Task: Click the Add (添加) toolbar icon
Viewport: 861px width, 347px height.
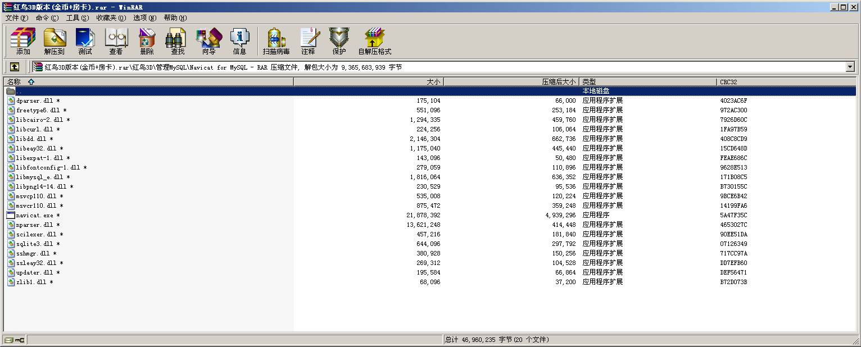Action: (x=23, y=42)
